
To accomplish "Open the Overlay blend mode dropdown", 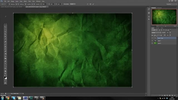I will (156, 33).
